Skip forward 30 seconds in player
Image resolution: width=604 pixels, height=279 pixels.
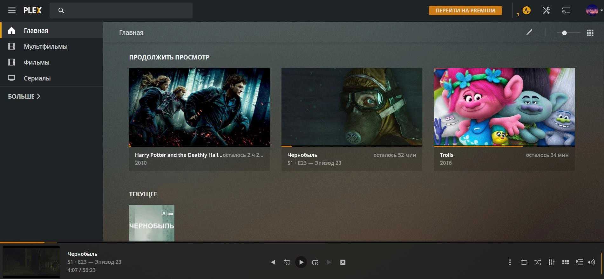[x=315, y=262]
